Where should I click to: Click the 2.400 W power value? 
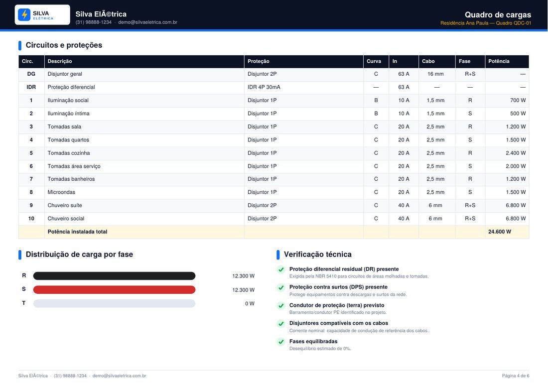[516, 153]
